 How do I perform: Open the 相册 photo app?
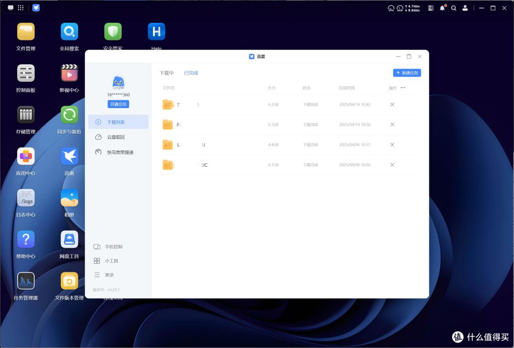(69, 198)
